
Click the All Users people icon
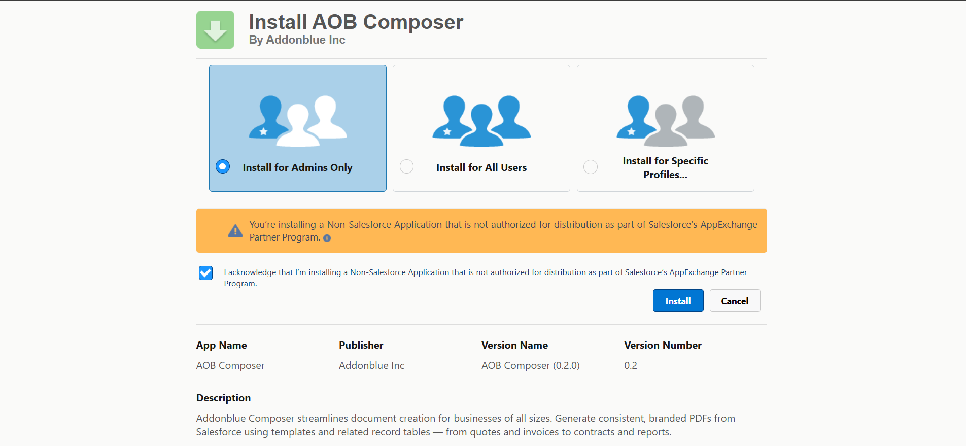point(481,121)
